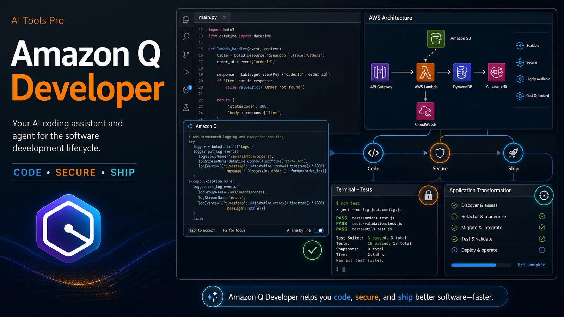Toggle the Migrate & integrate checkmark
This screenshot has width=564, height=317.
tap(455, 228)
